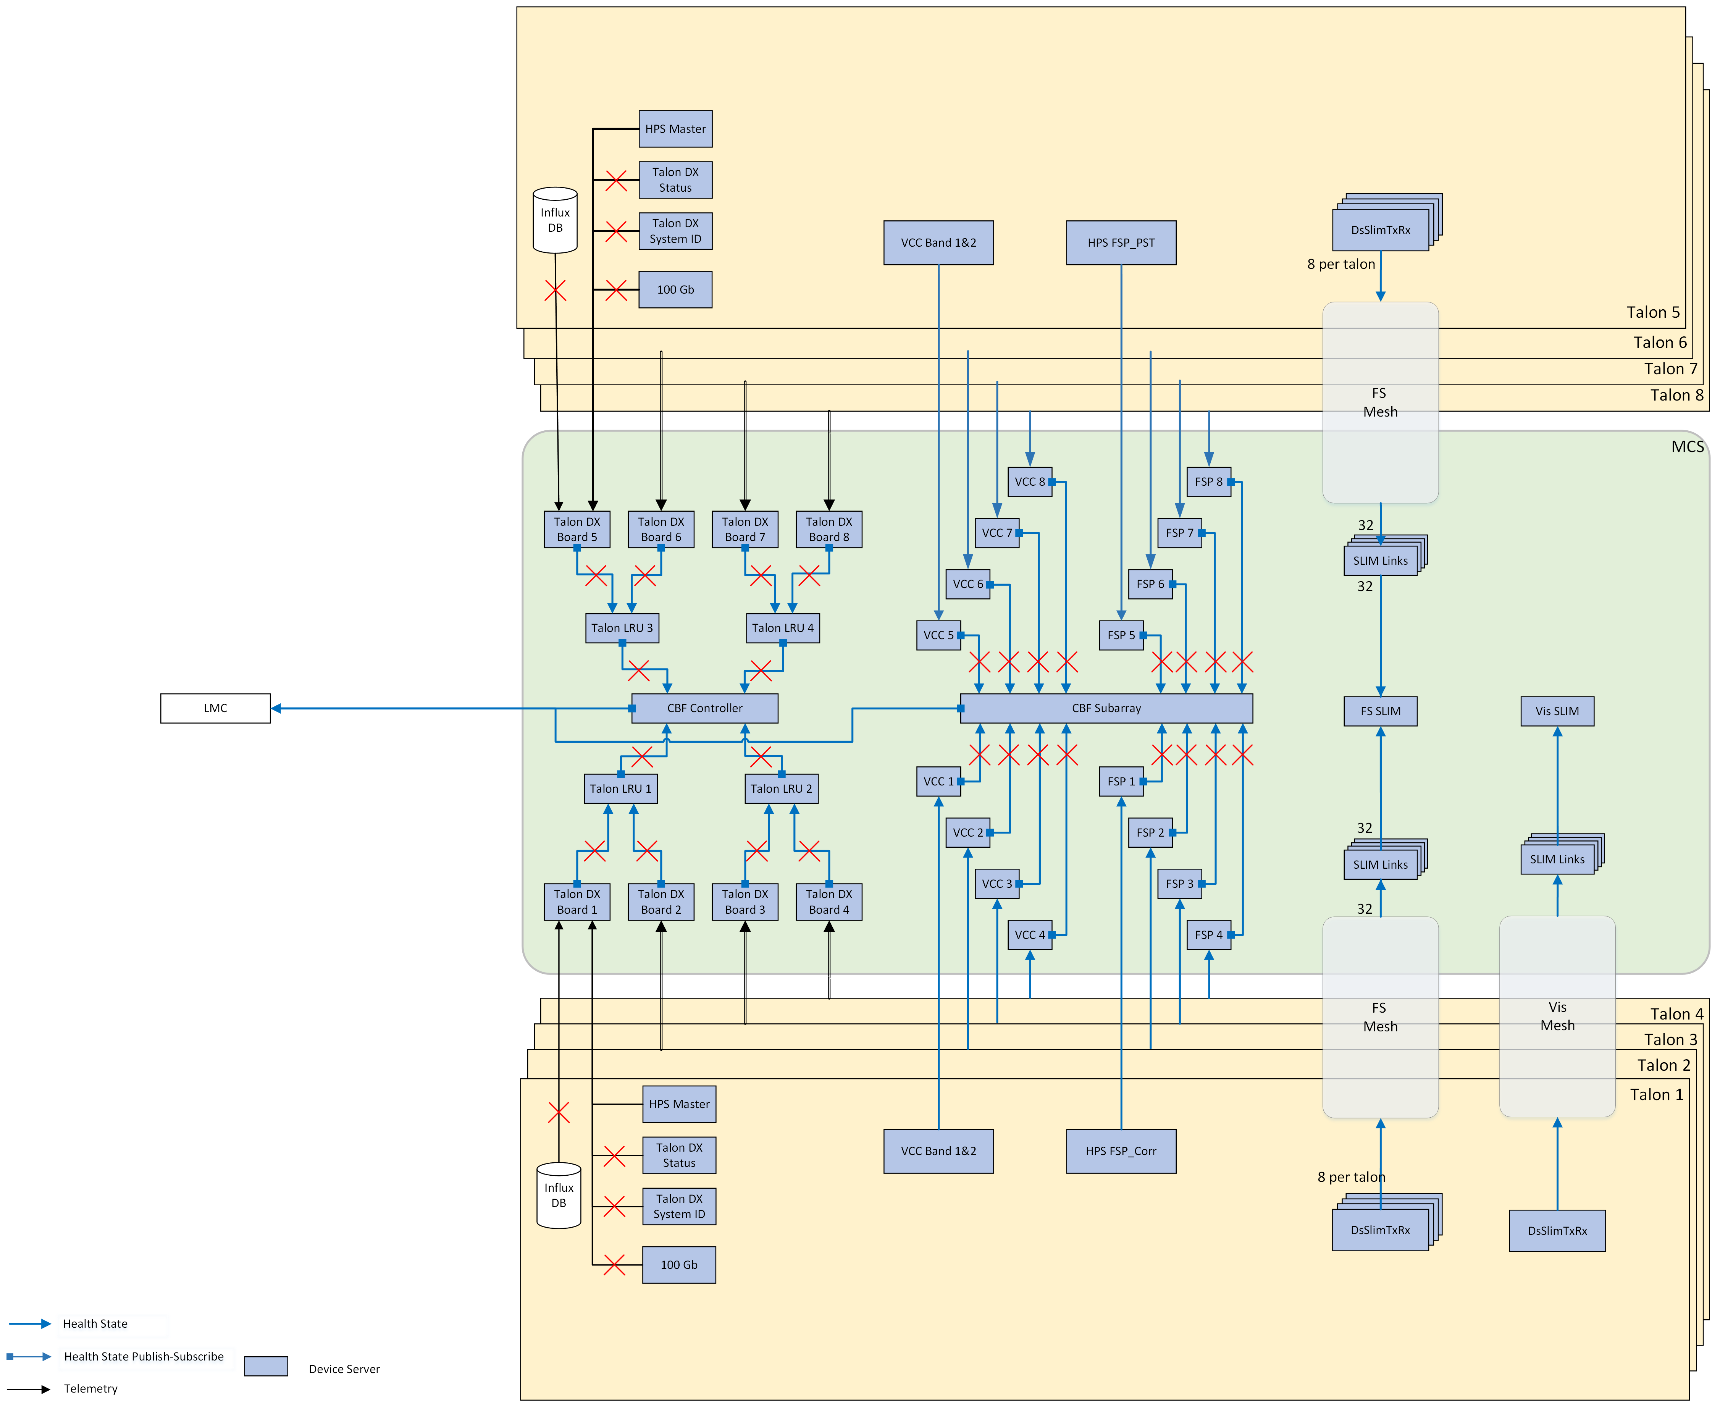Image resolution: width=1720 pixels, height=1409 pixels.
Task: Select the FSP 4 node
Action: click(x=1209, y=935)
